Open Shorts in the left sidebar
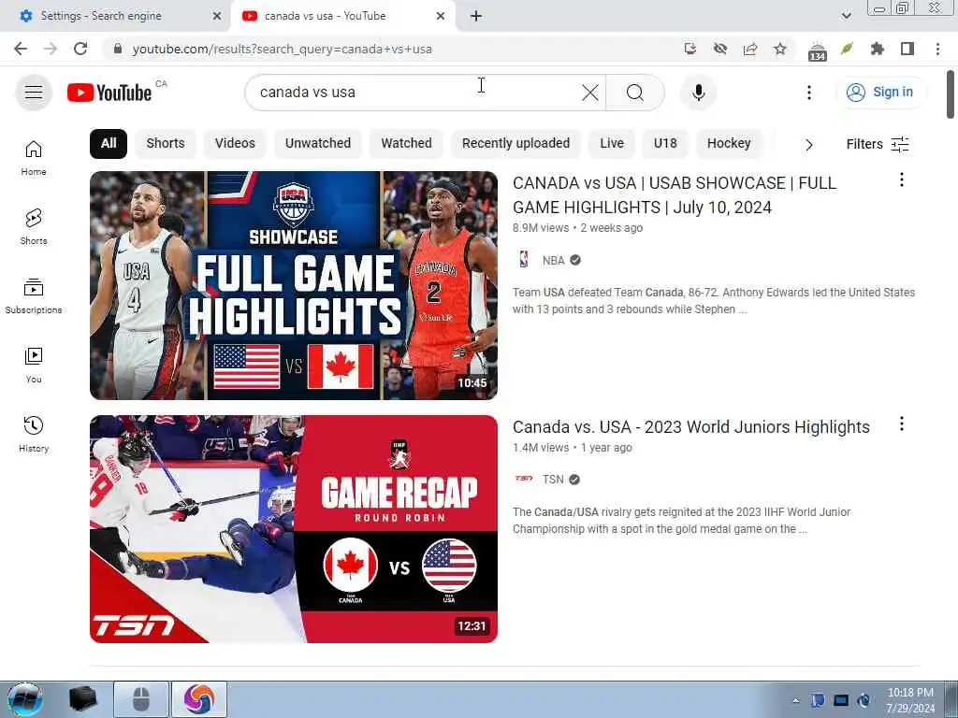This screenshot has height=718, width=958. 34,226
